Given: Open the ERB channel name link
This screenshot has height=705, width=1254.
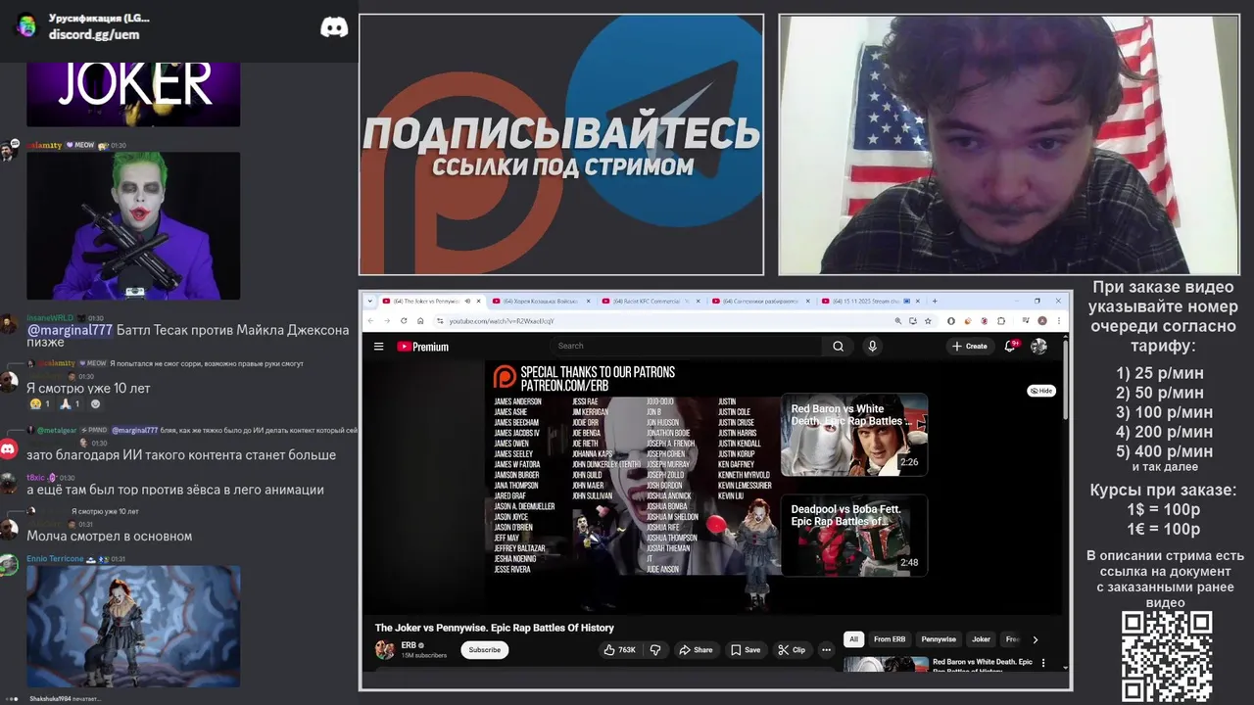Looking at the screenshot, I should click(x=408, y=645).
